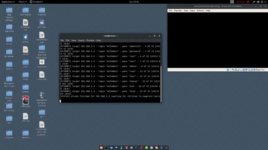Click the volume icon in top bar
Viewport: 268px width, 150px height.
point(258,2)
